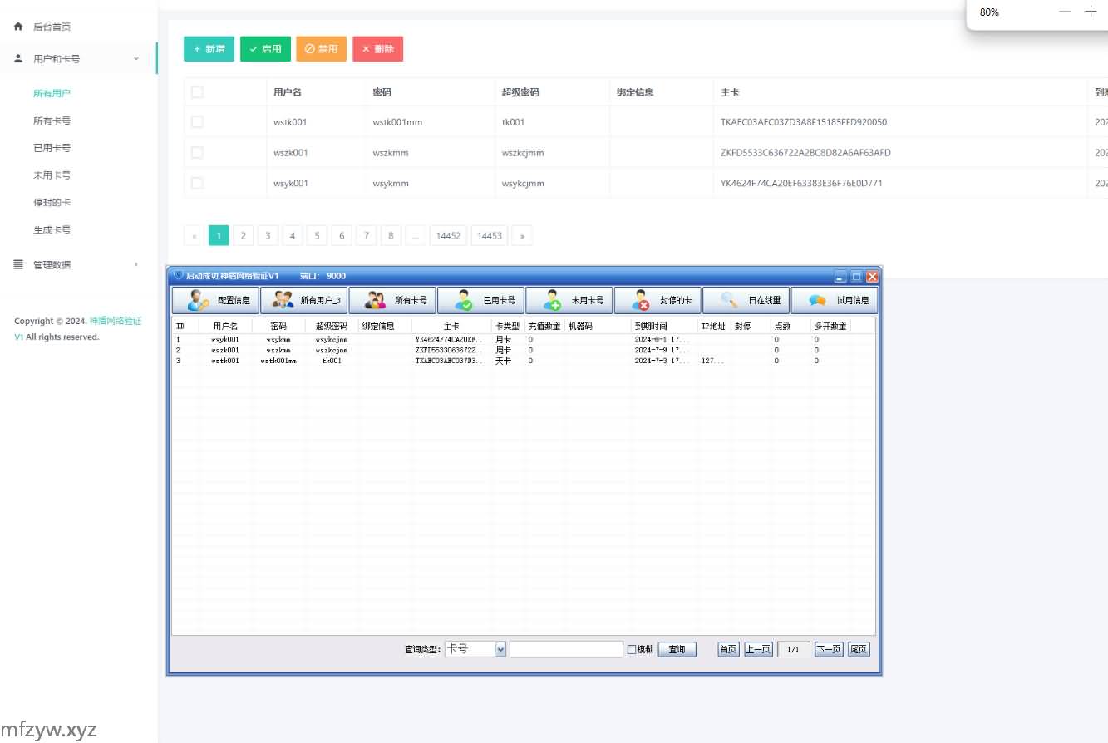Click the home icon beside 后台首页
This screenshot has width=1108, height=743.
(x=18, y=27)
